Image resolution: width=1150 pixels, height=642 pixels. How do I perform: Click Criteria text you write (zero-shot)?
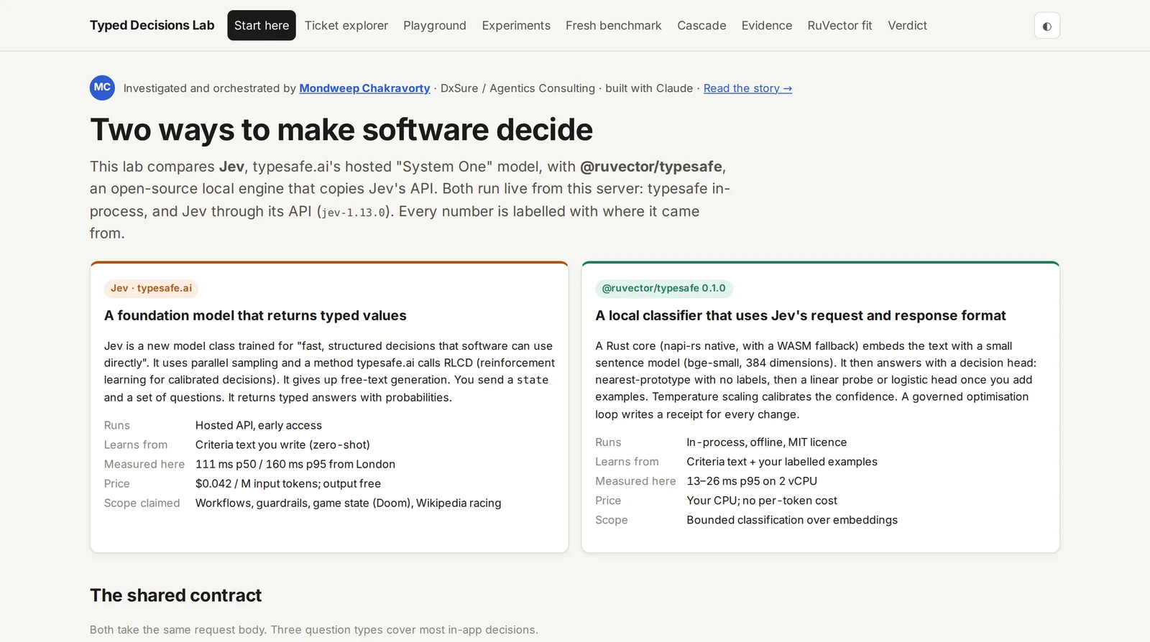[x=282, y=445]
